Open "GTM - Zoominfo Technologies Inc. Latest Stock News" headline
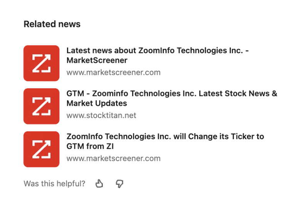This screenshot has height=221, width=296. click(172, 94)
